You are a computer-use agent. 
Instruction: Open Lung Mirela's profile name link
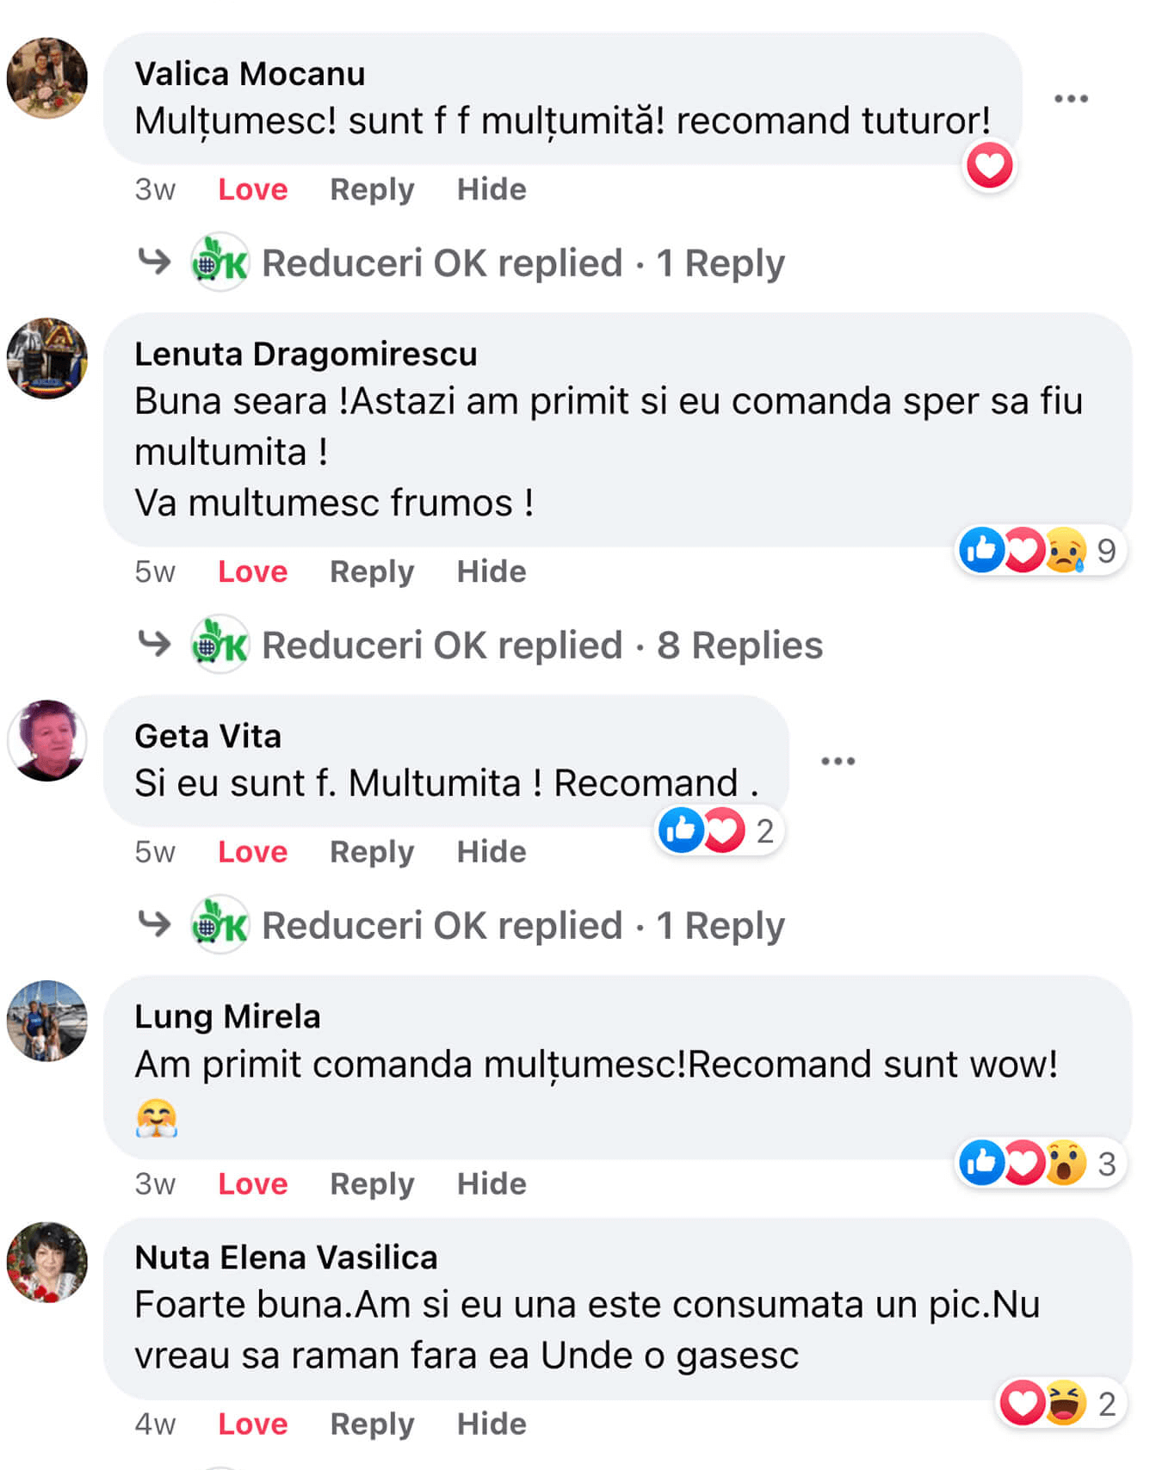click(227, 1016)
